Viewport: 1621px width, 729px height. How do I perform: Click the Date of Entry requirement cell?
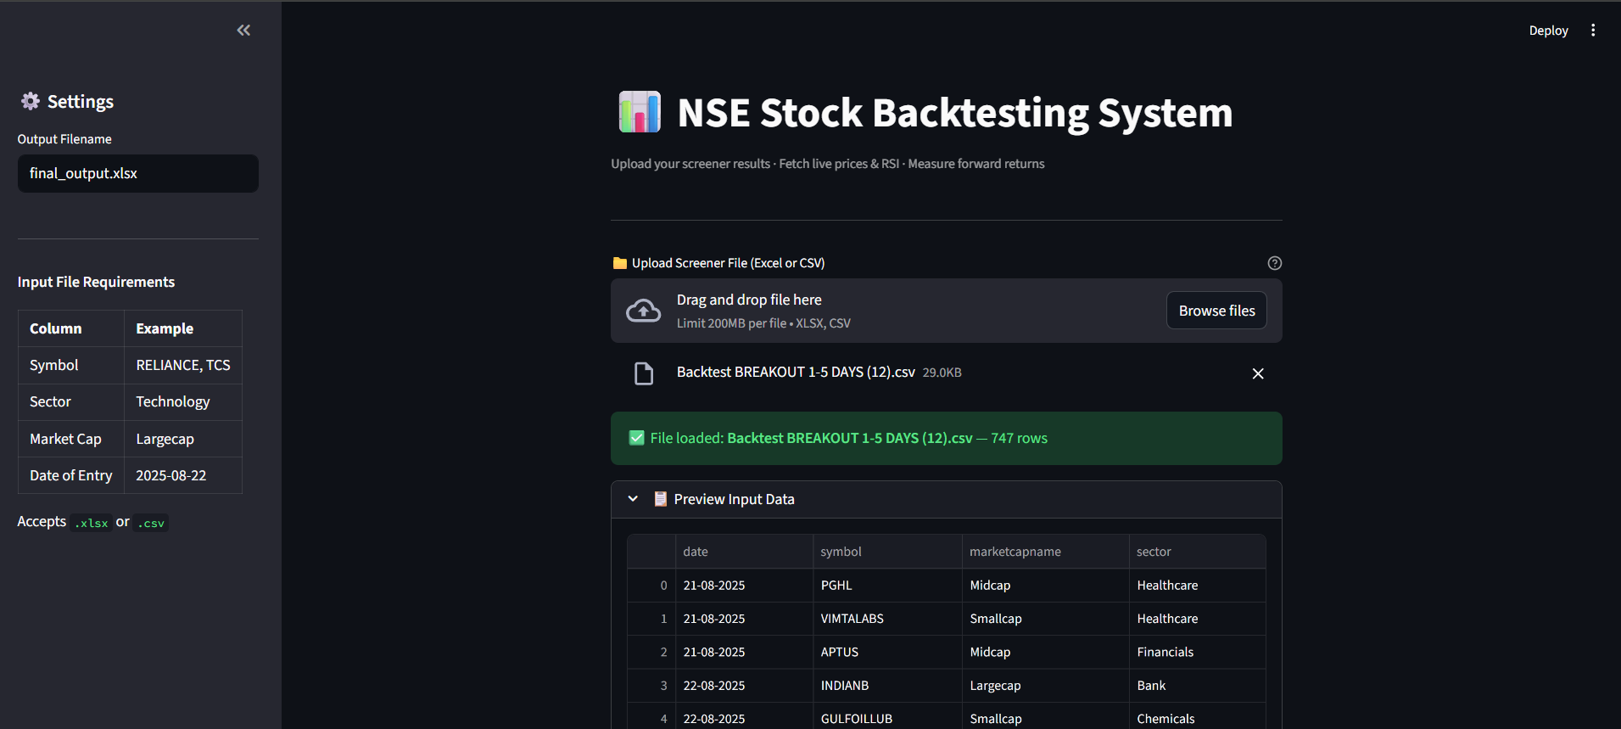point(71,475)
